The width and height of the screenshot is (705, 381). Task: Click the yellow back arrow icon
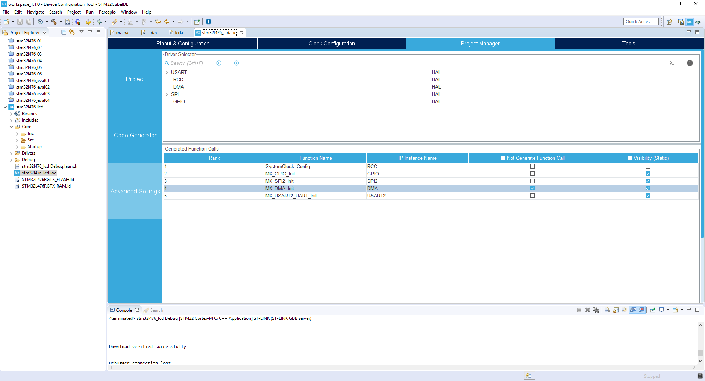pos(167,22)
